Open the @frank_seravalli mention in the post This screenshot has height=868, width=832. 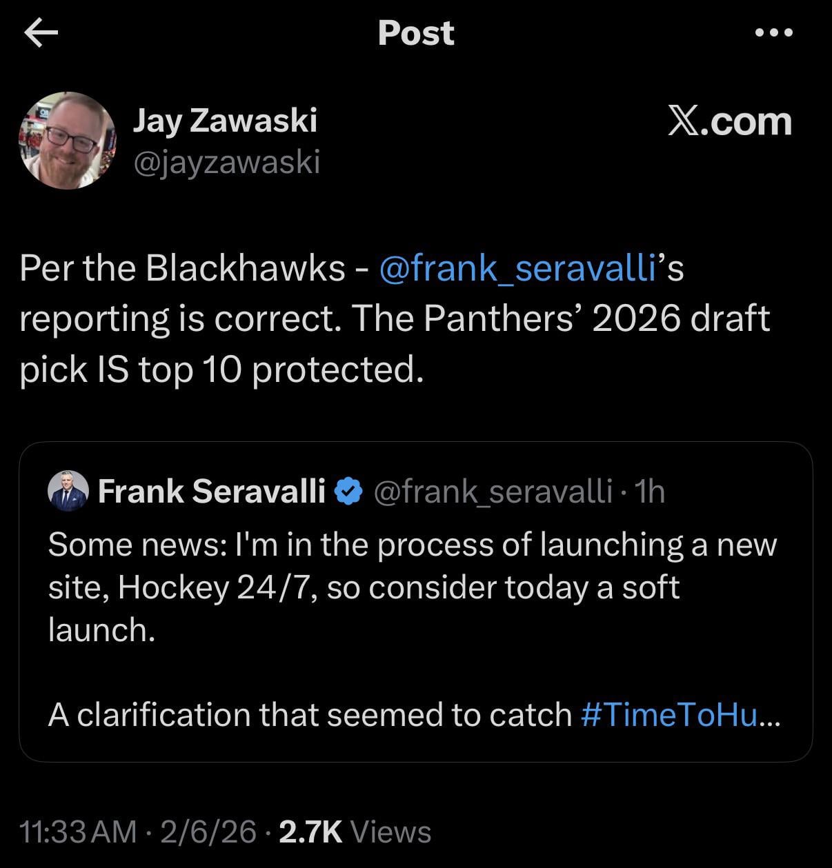[517, 268]
